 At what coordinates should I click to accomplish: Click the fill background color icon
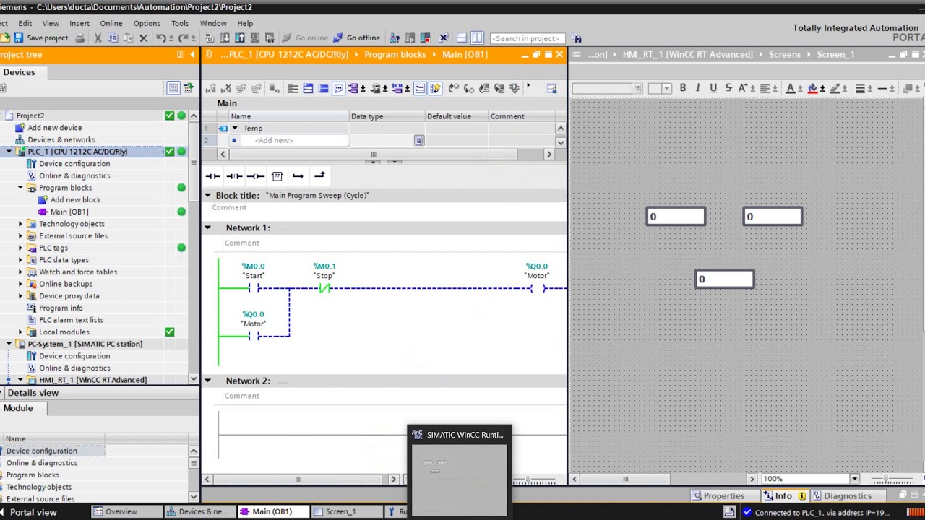812,89
